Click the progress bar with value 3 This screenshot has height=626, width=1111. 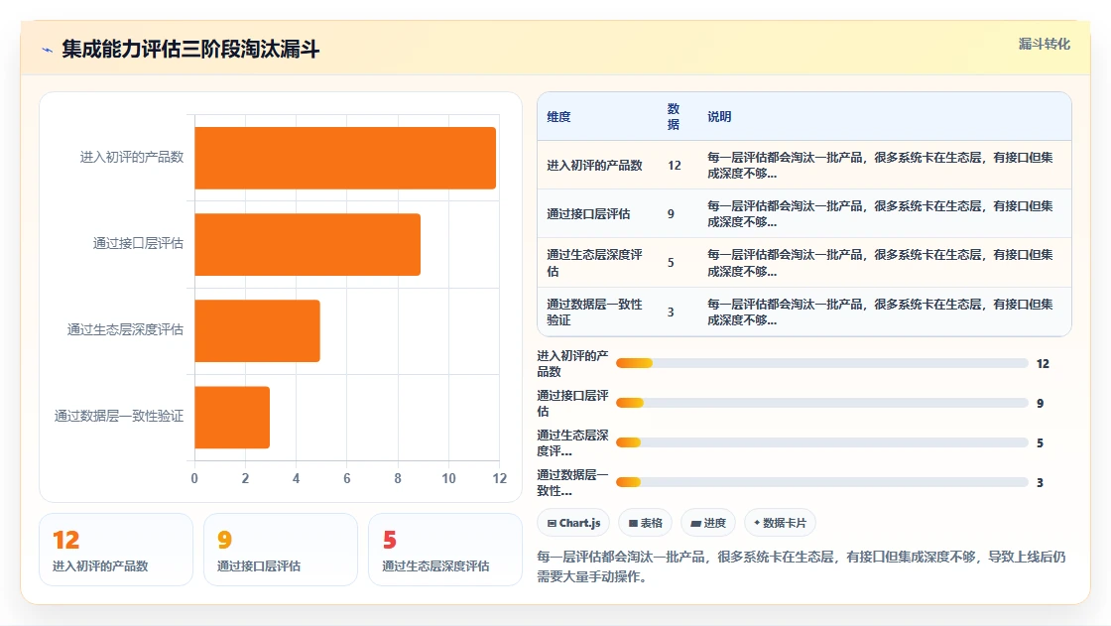click(822, 483)
